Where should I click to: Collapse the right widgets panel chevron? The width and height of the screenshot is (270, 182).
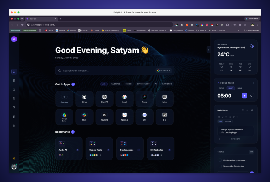tap(208, 50)
